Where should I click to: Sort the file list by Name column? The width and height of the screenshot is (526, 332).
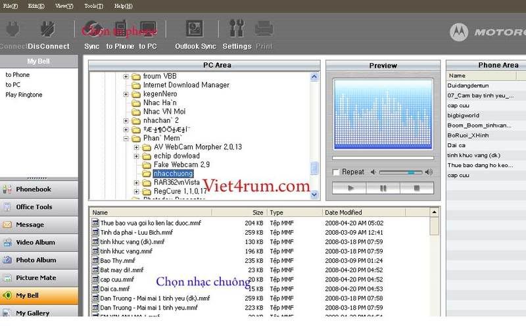pos(151,212)
